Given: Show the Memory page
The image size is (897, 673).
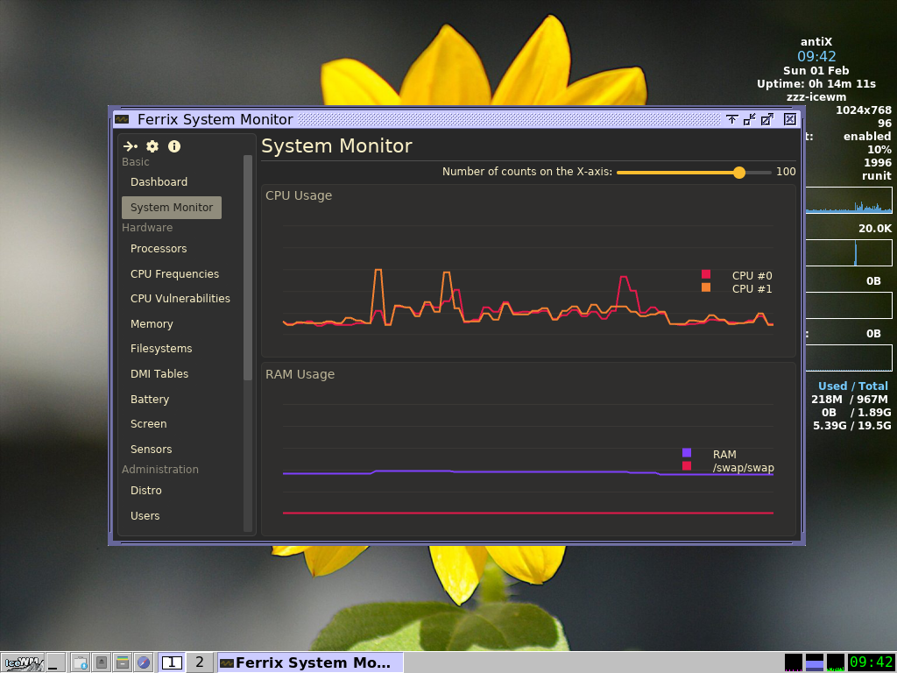Looking at the screenshot, I should click(x=152, y=324).
